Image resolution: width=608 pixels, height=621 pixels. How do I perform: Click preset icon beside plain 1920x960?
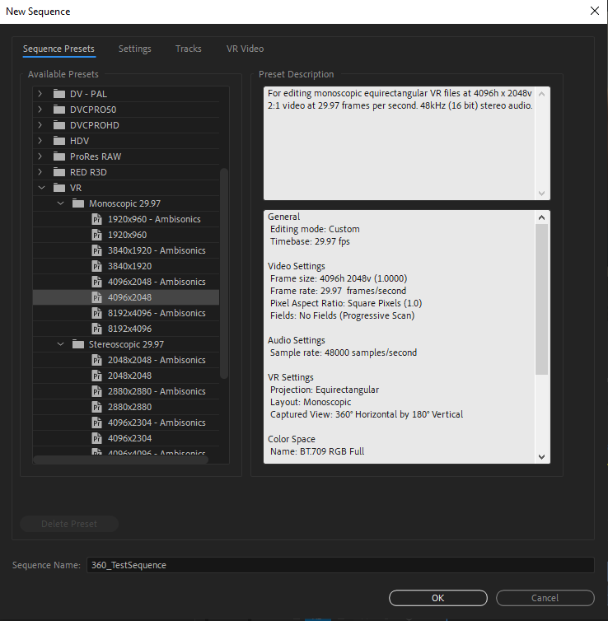[x=97, y=235]
